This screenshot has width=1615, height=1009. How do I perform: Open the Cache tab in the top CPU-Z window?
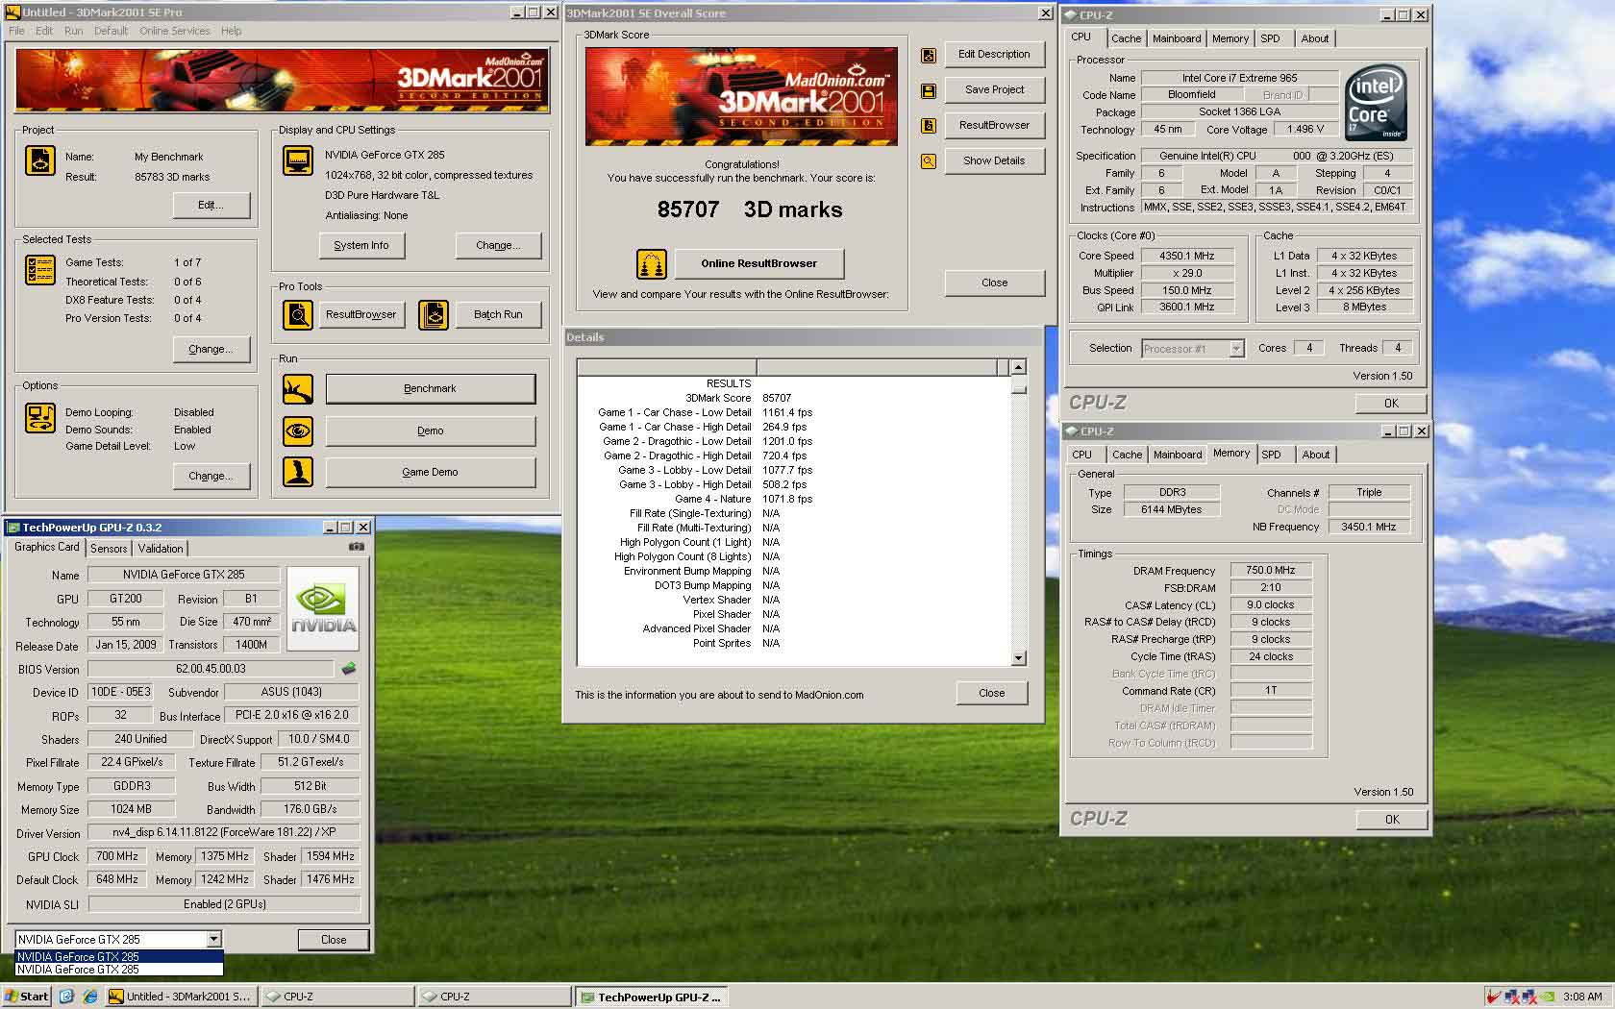[1126, 38]
